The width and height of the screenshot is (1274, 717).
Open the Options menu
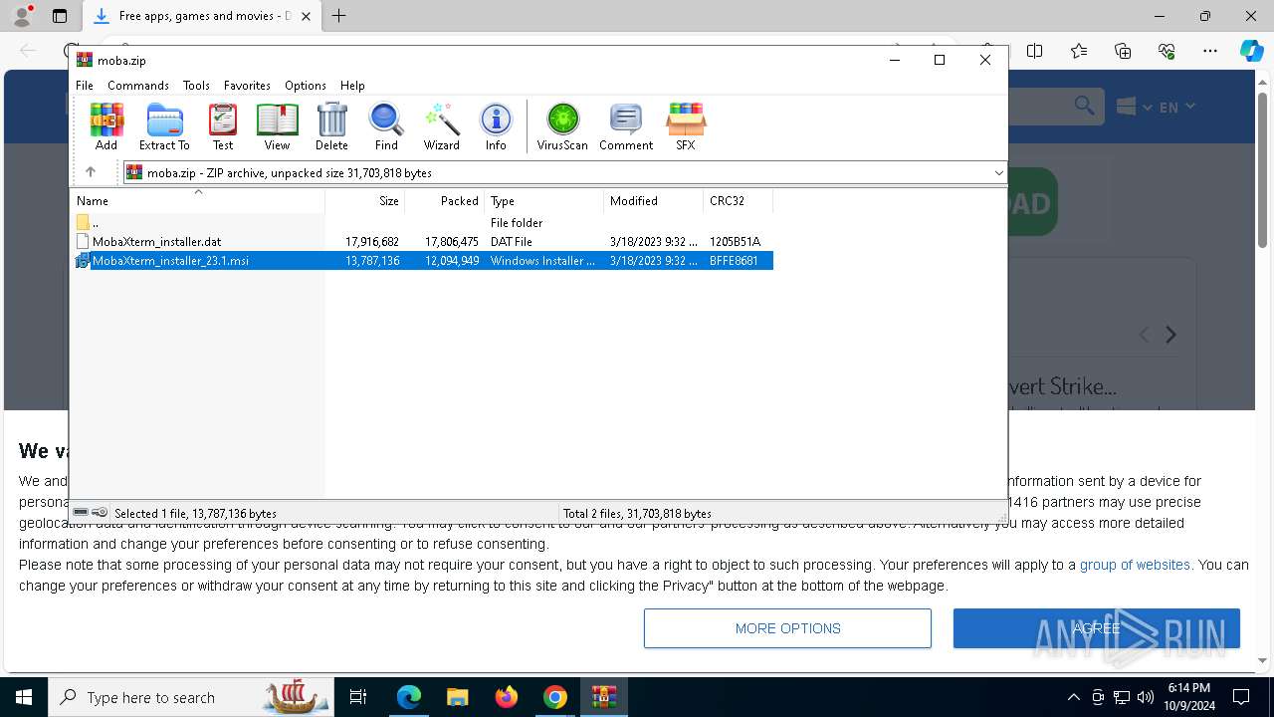(305, 86)
